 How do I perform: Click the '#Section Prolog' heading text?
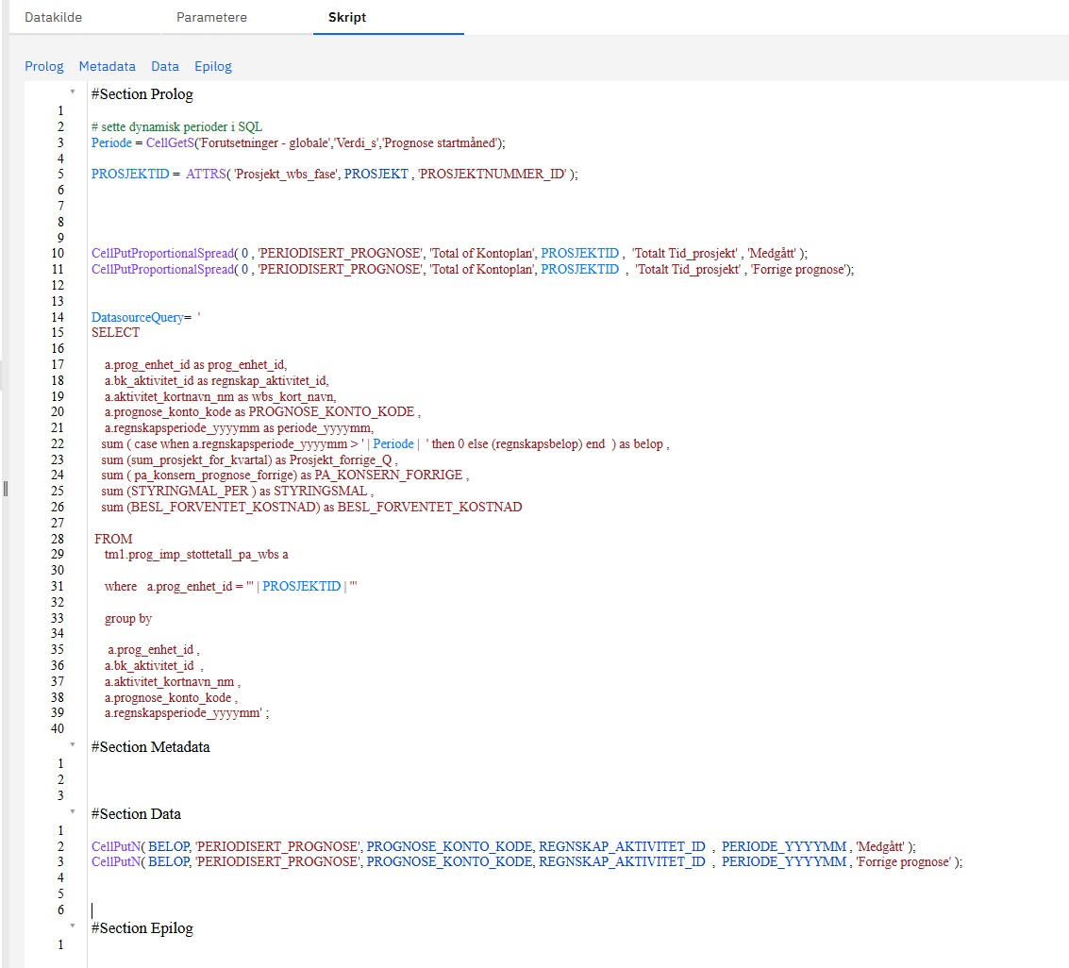point(142,94)
